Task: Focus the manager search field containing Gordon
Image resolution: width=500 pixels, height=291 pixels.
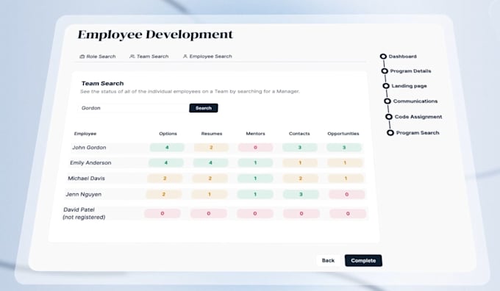Action: (133, 108)
